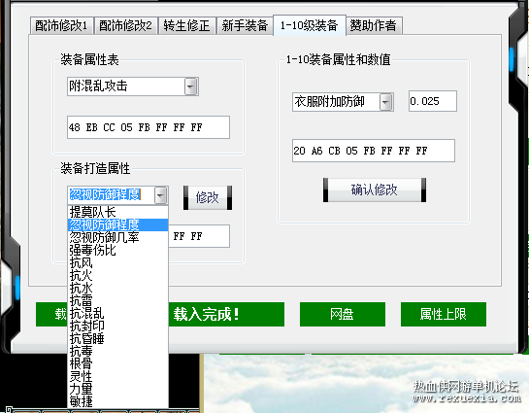Click the 修改 button
This screenshot has height=413, width=529.
pos(208,197)
